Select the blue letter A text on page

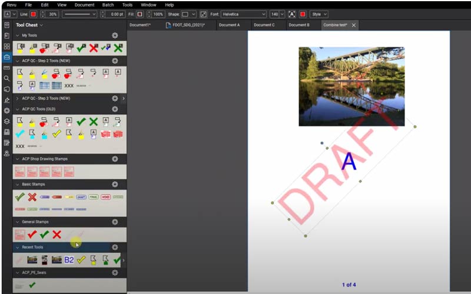(x=349, y=162)
